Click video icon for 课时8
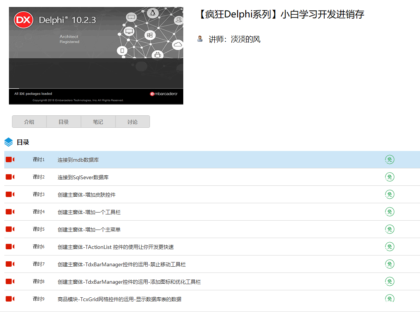The width and height of the screenshot is (420, 312). (10, 281)
